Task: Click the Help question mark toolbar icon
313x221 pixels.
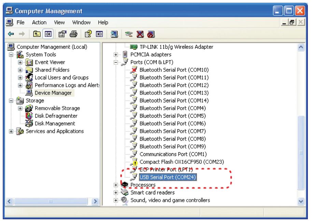Action: [88, 34]
